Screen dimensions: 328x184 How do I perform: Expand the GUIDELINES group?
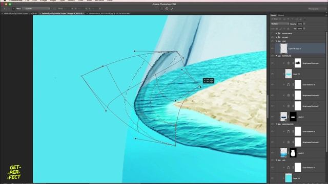[276, 33]
